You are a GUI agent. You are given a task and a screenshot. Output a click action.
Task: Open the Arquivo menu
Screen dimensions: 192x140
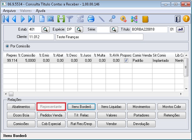tap(9, 11)
